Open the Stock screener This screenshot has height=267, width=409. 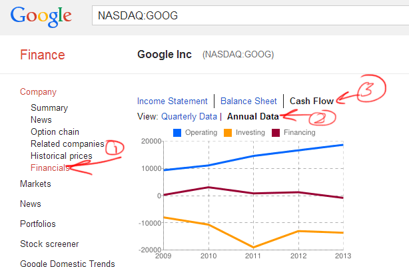click(49, 244)
